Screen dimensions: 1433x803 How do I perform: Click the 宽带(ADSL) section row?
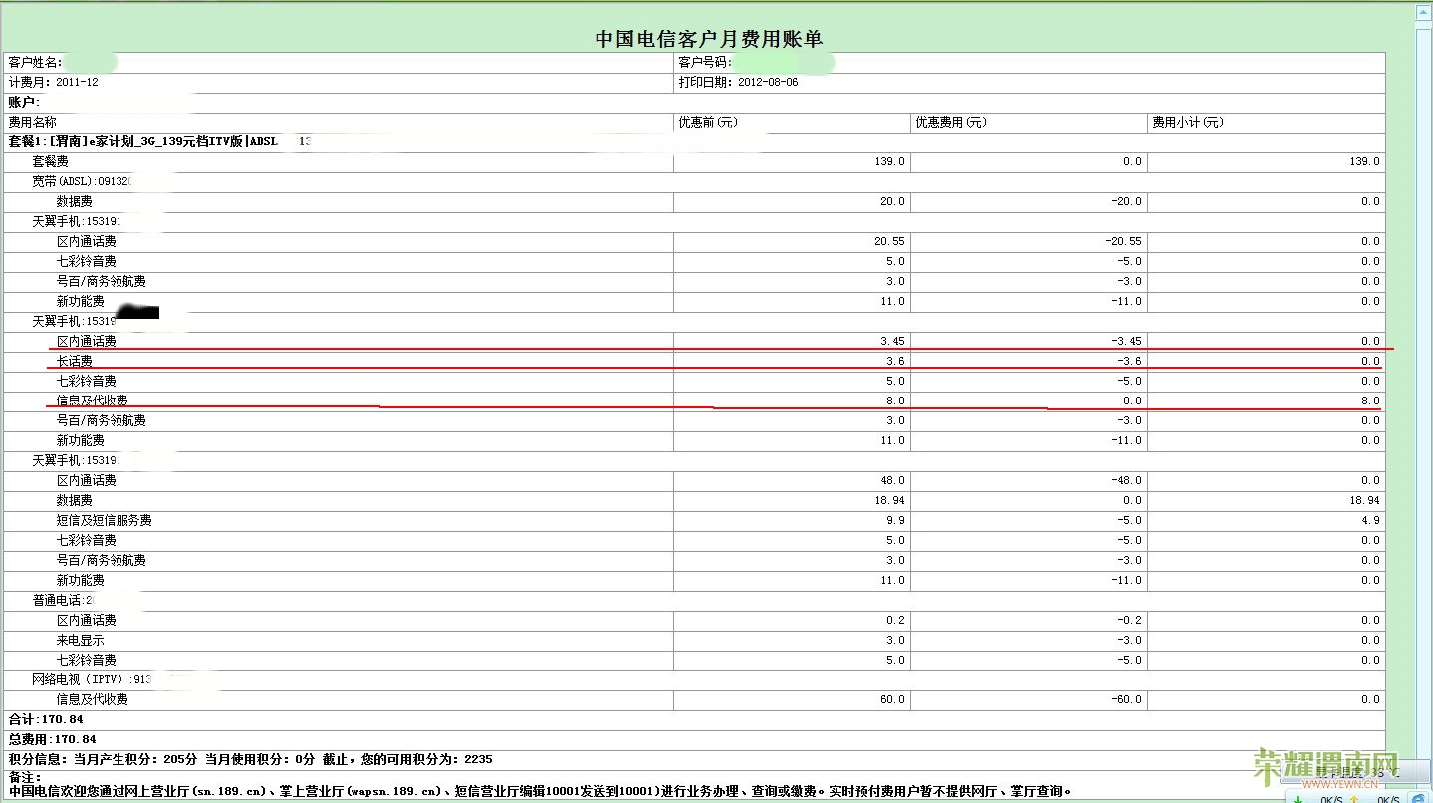(82, 181)
